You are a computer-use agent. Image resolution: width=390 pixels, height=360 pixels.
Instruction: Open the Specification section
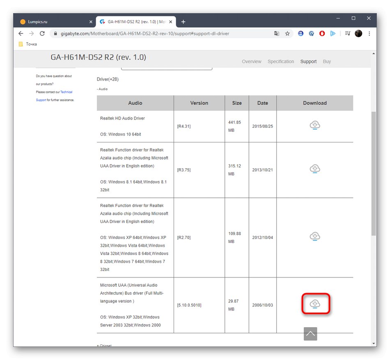pos(280,62)
